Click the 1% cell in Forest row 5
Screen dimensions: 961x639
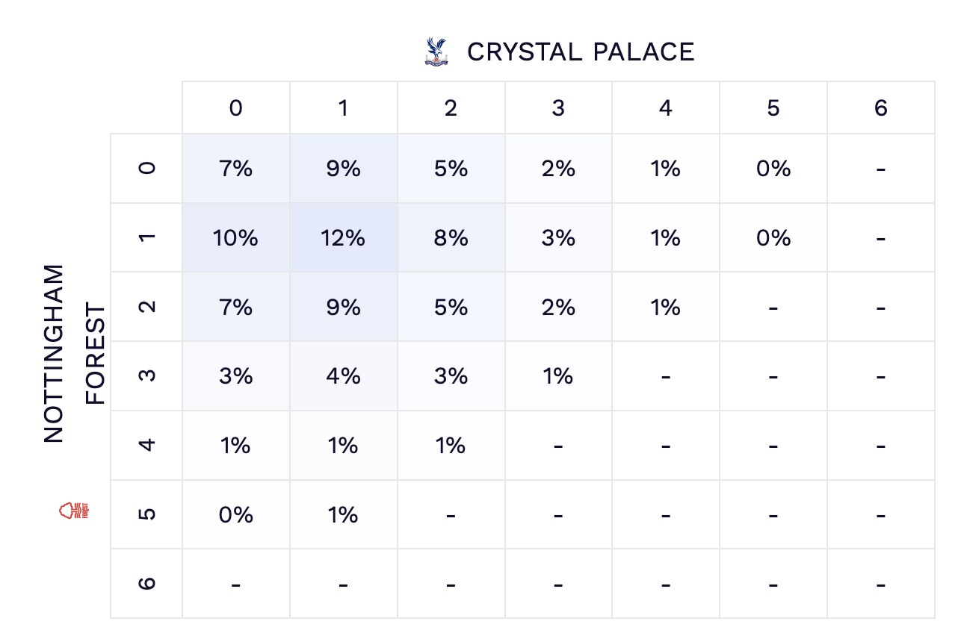[x=343, y=514]
